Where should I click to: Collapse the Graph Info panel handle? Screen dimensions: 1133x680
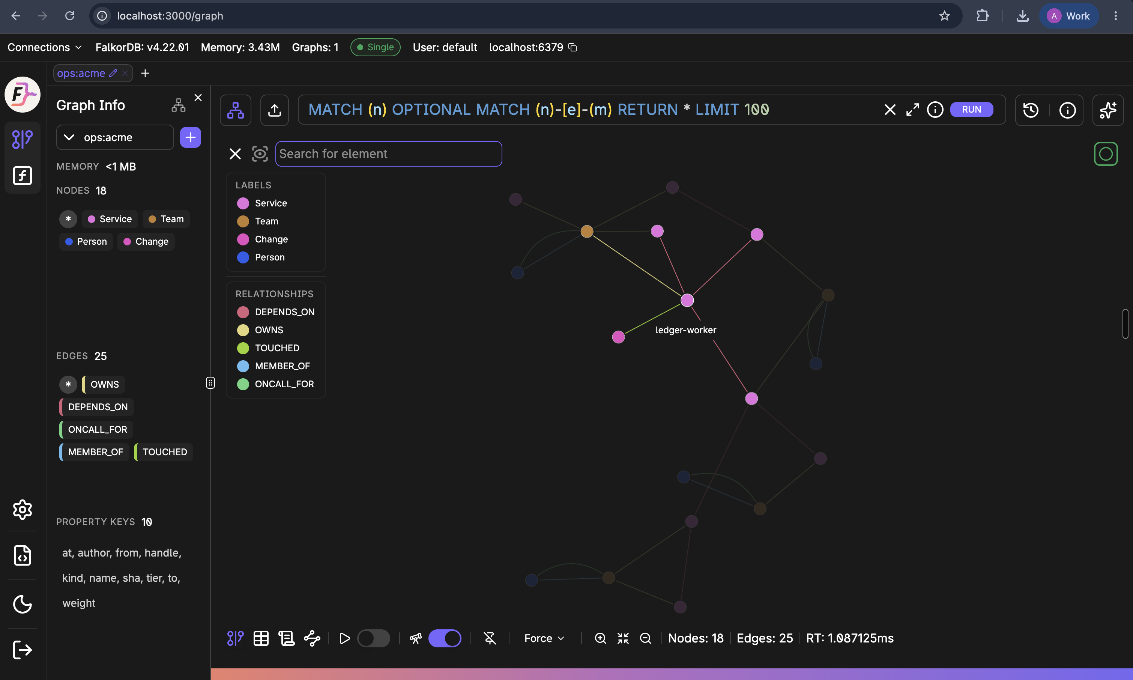point(210,383)
